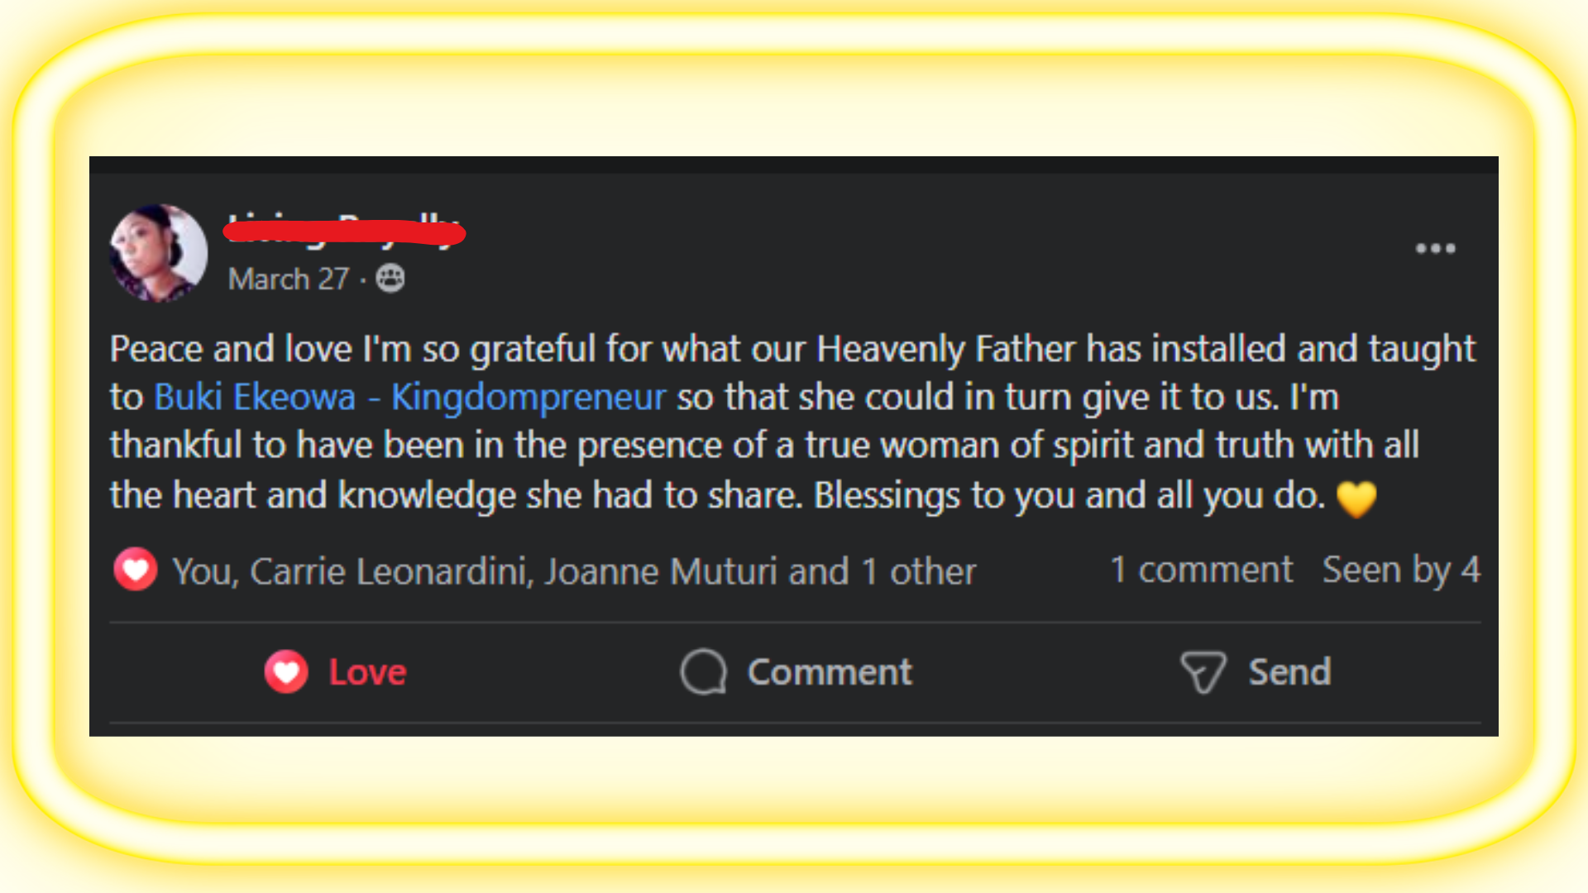Image resolution: width=1588 pixels, height=893 pixels.
Task: Open Buki Ekeowa - Kingdompreneur tagged profile
Action: (409, 397)
